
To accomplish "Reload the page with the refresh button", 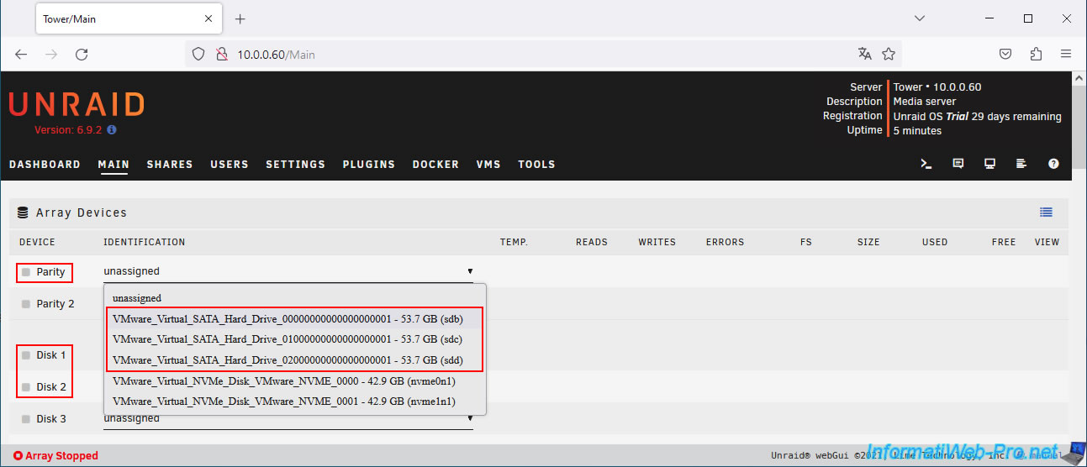I will pos(82,54).
